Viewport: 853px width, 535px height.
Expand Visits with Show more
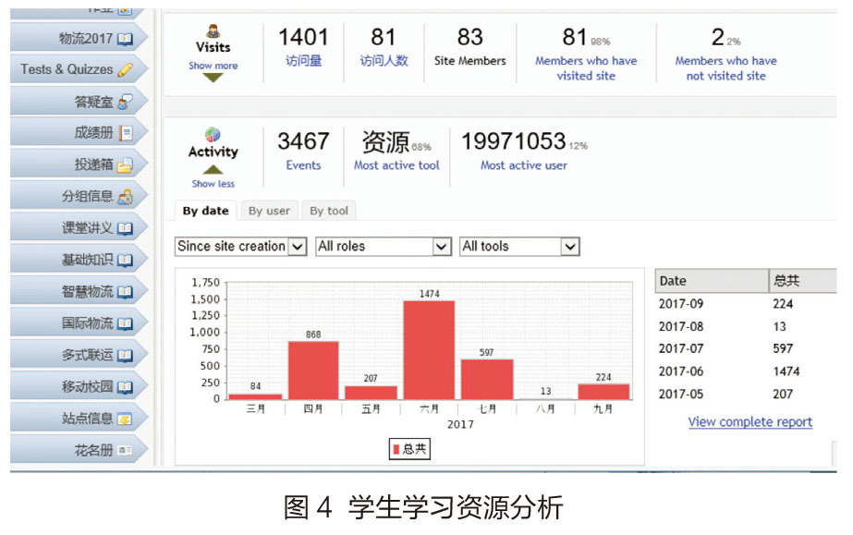click(x=213, y=66)
